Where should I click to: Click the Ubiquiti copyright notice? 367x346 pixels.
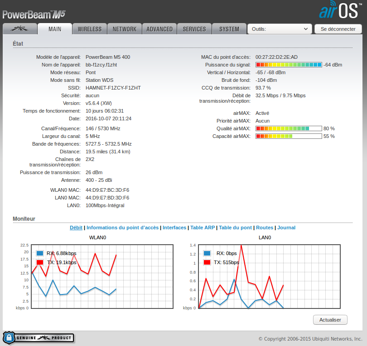(x=310, y=339)
